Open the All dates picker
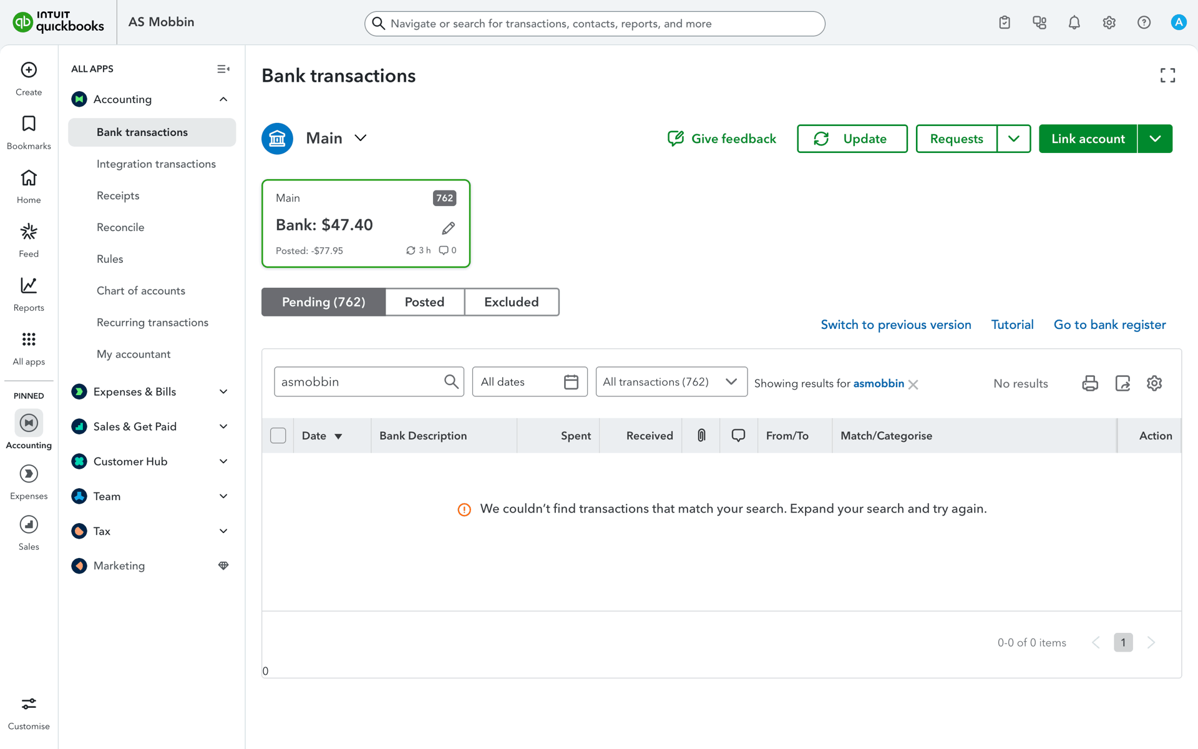The image size is (1198, 749). [x=530, y=381]
